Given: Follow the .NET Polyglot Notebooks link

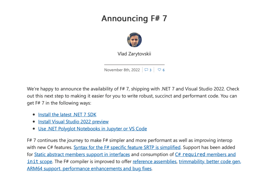Looking at the screenshot, I should (x=93, y=129).
